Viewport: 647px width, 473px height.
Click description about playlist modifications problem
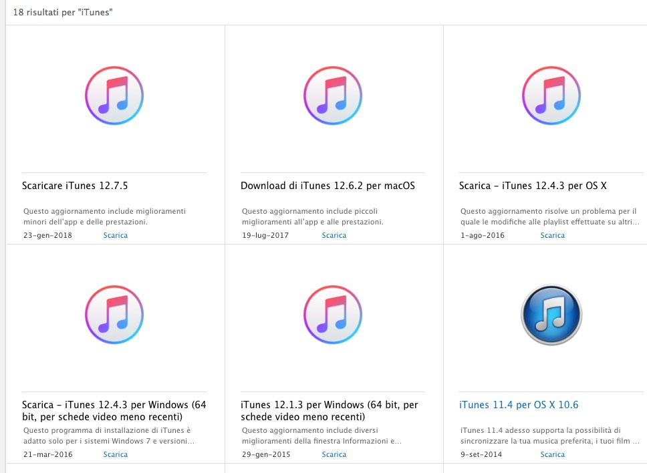click(x=549, y=216)
